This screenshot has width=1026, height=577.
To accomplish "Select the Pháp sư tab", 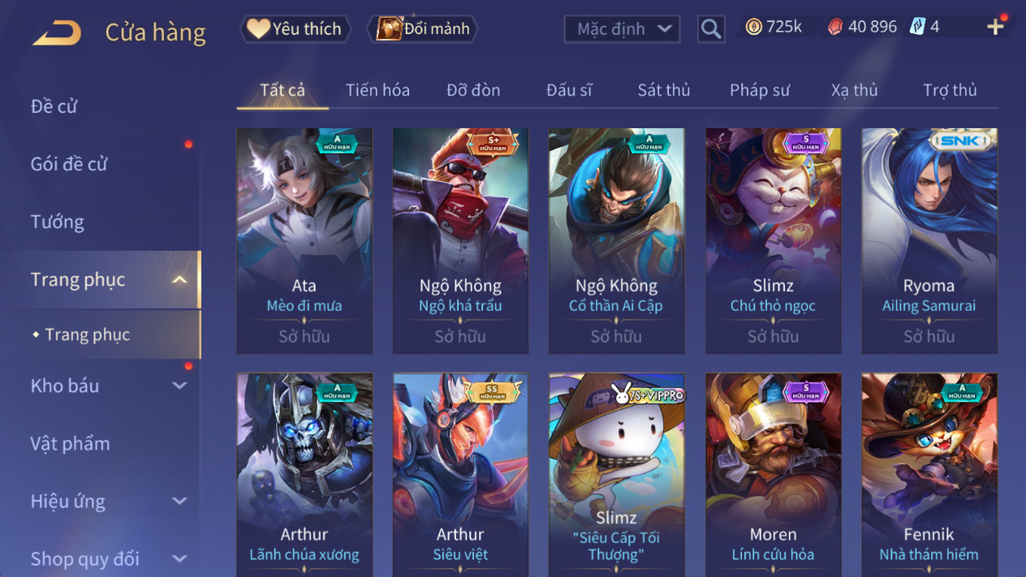I will tap(759, 90).
